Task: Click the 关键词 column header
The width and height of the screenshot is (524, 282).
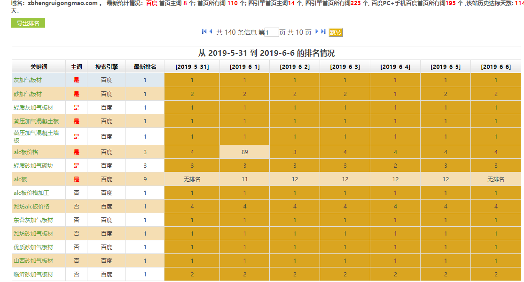Action: tap(39, 67)
